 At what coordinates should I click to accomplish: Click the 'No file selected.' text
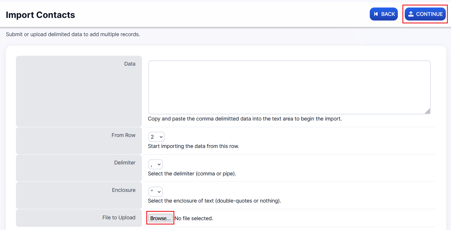194,218
